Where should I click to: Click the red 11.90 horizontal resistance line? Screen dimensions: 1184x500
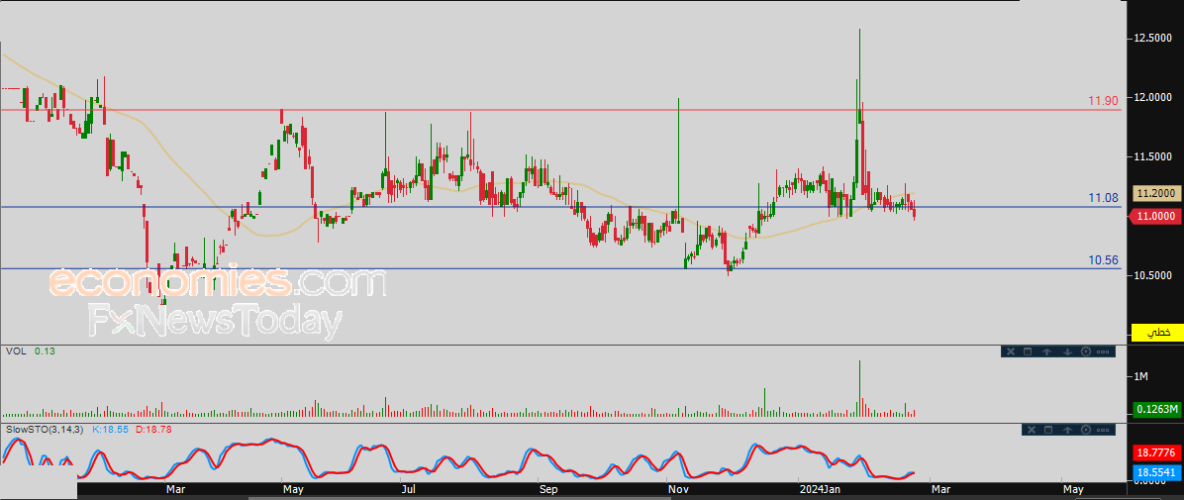[x=561, y=110]
